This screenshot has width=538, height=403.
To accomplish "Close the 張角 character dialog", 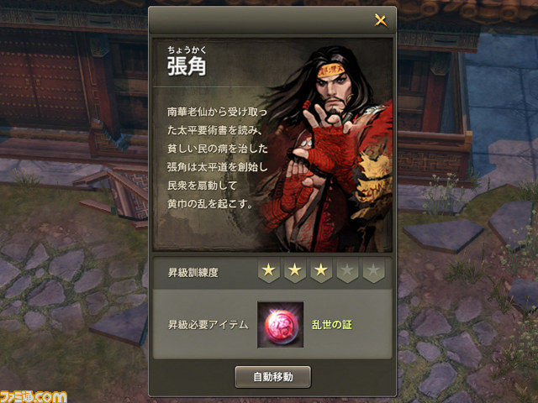I will pyautogui.click(x=381, y=20).
